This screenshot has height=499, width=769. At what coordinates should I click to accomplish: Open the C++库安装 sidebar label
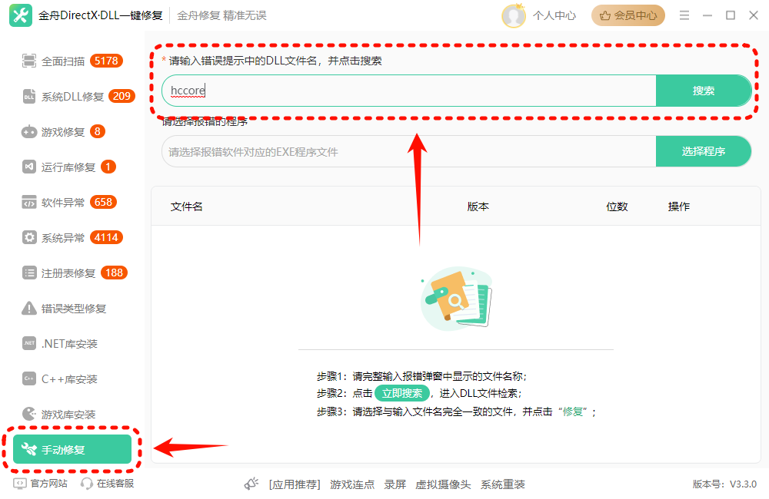click(x=69, y=379)
